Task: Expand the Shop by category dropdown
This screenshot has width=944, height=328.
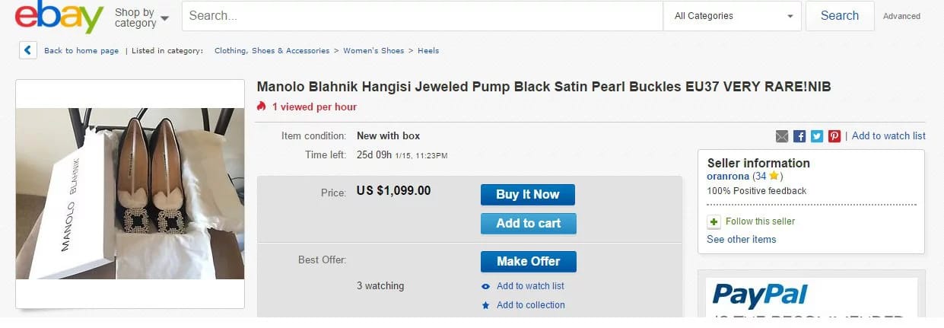Action: pos(141,18)
